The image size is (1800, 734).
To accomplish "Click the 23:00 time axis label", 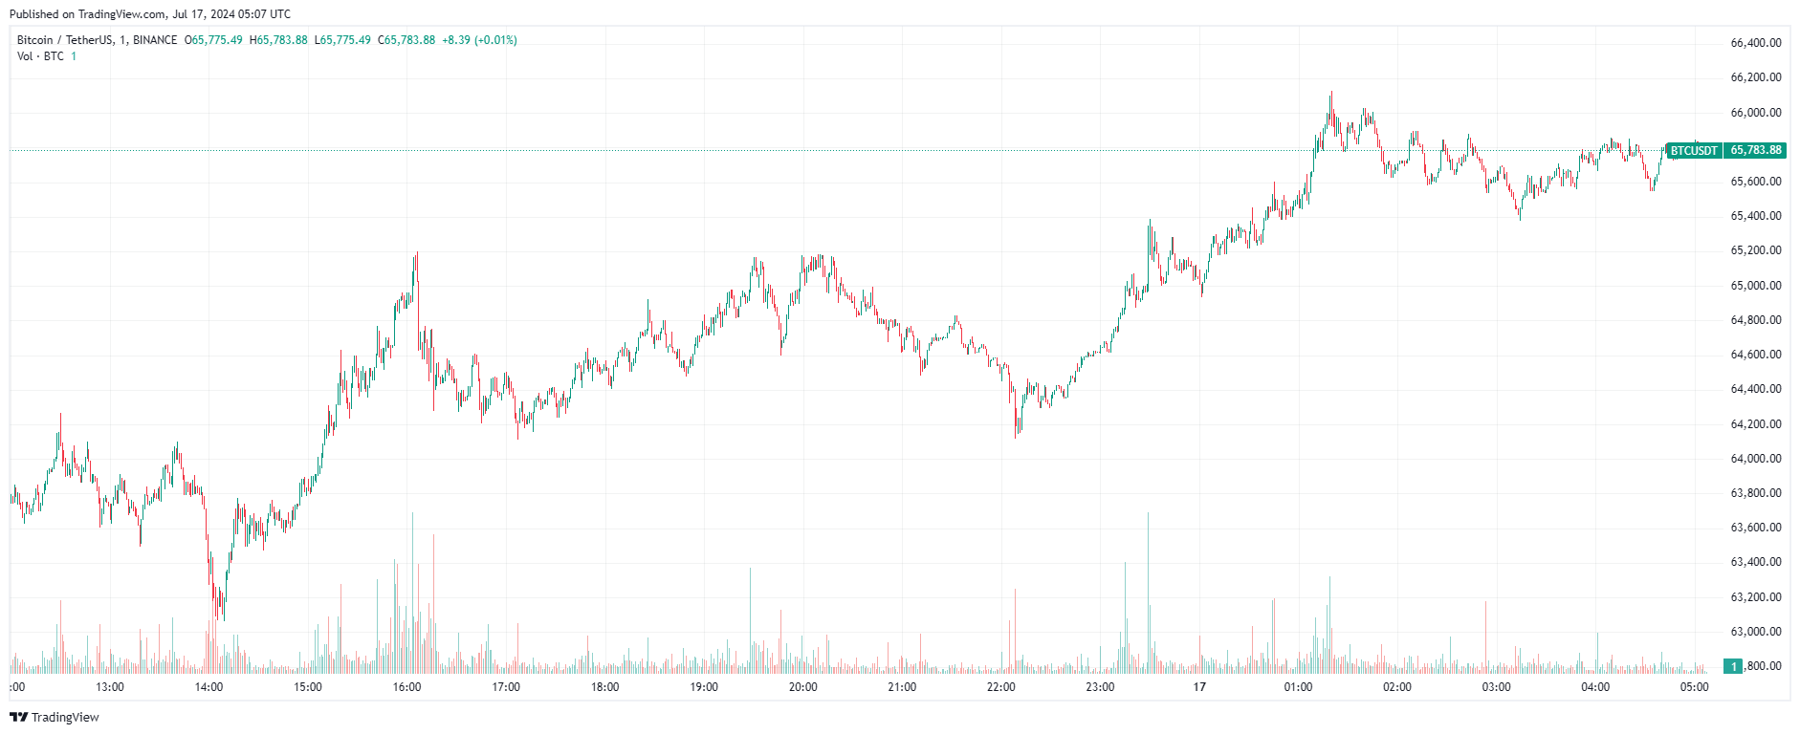I will click(1100, 687).
